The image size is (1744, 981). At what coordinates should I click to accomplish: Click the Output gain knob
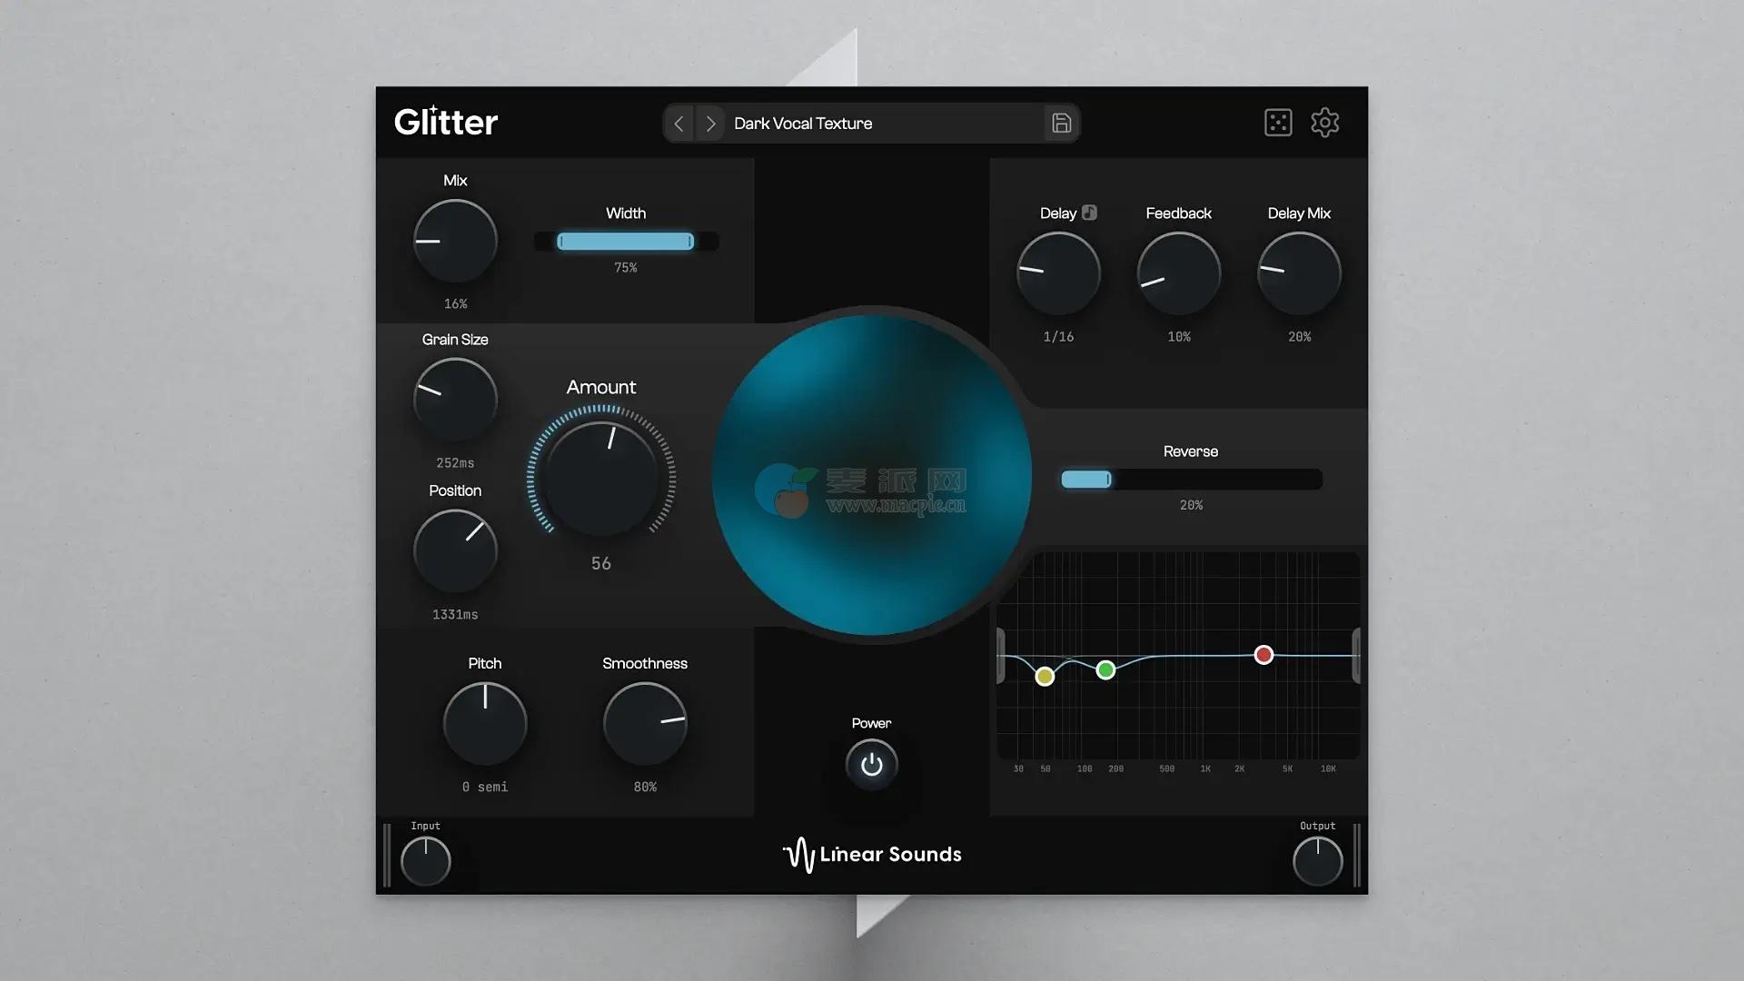(1317, 861)
